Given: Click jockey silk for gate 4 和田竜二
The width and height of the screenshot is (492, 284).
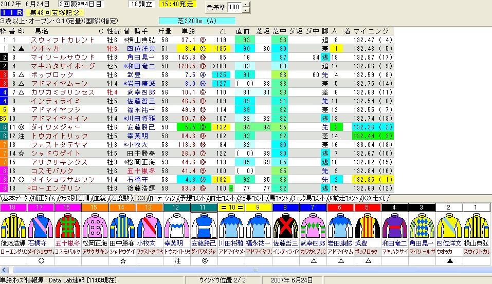Looking at the screenshot, I should [395, 225].
